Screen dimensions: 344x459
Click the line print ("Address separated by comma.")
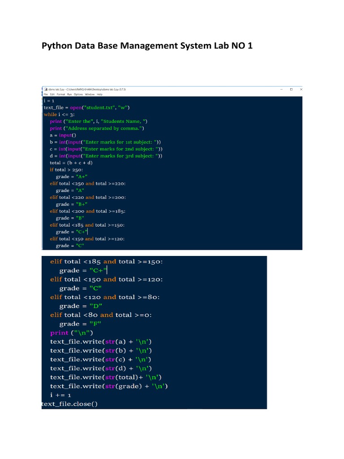97,128
